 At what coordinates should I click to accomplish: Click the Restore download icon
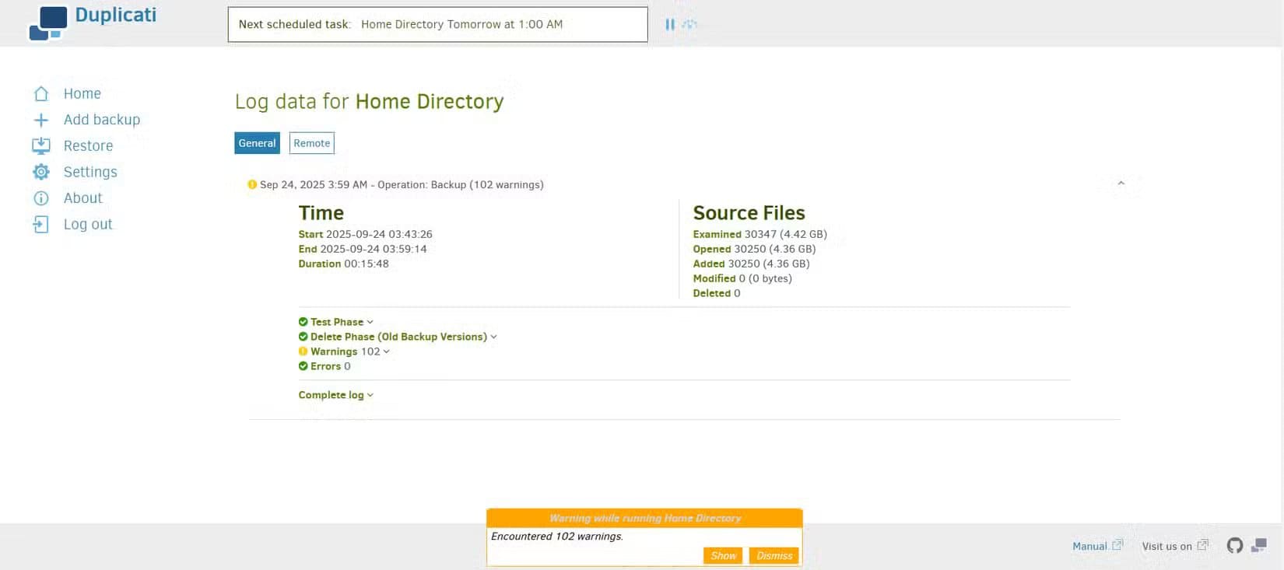tap(41, 145)
